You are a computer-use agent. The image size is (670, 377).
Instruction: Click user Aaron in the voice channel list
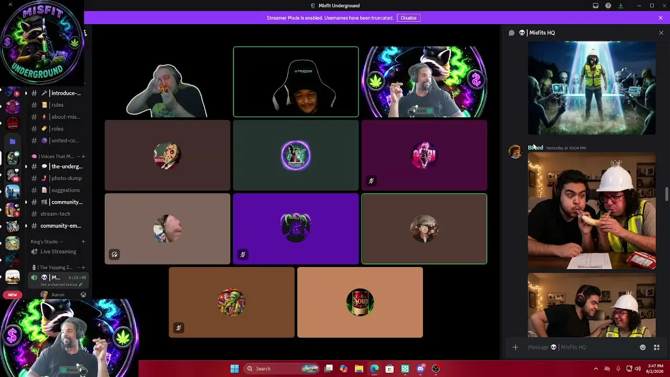tap(58, 295)
